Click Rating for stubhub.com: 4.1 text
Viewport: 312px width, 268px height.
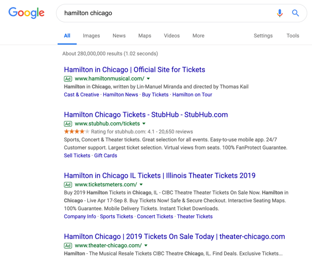[x=142, y=132]
